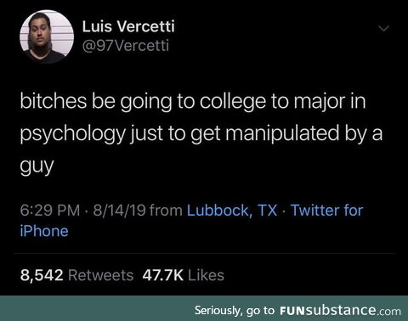Select the word 'guy' in tweet
The height and width of the screenshot is (321, 408).
click(x=37, y=166)
